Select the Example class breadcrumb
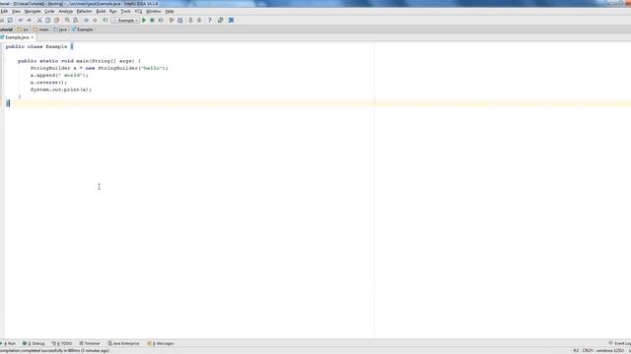The image size is (631, 354). 83,29
